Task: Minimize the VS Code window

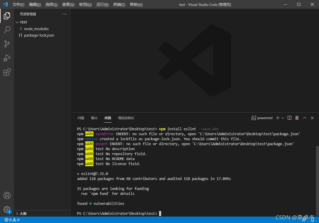Action: 285,4
